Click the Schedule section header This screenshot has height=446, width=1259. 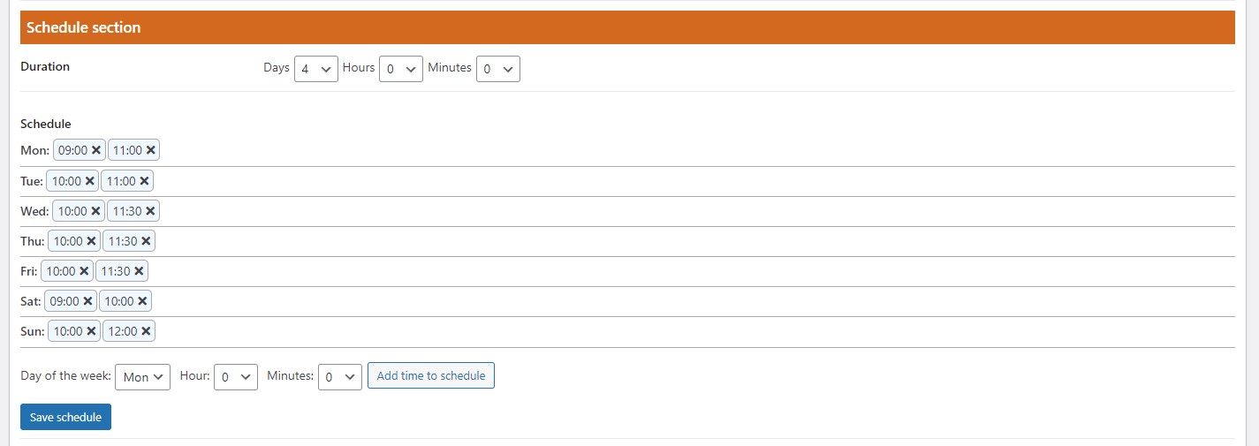coord(627,27)
